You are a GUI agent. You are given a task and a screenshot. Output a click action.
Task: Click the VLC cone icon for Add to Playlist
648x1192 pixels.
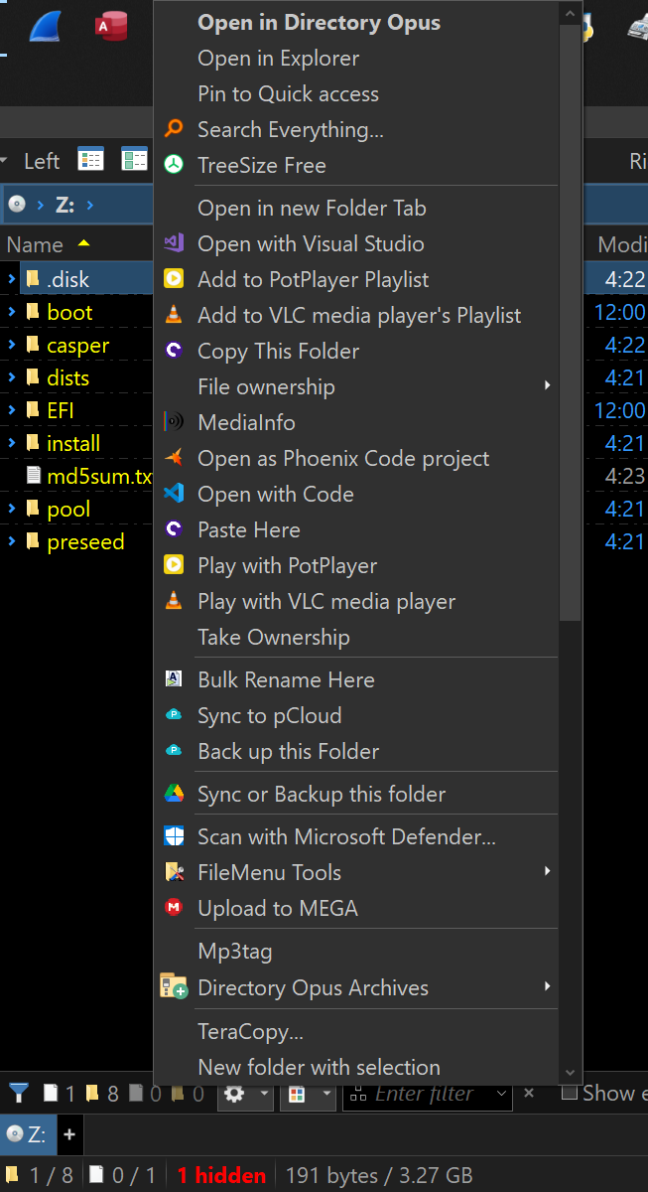coord(174,315)
